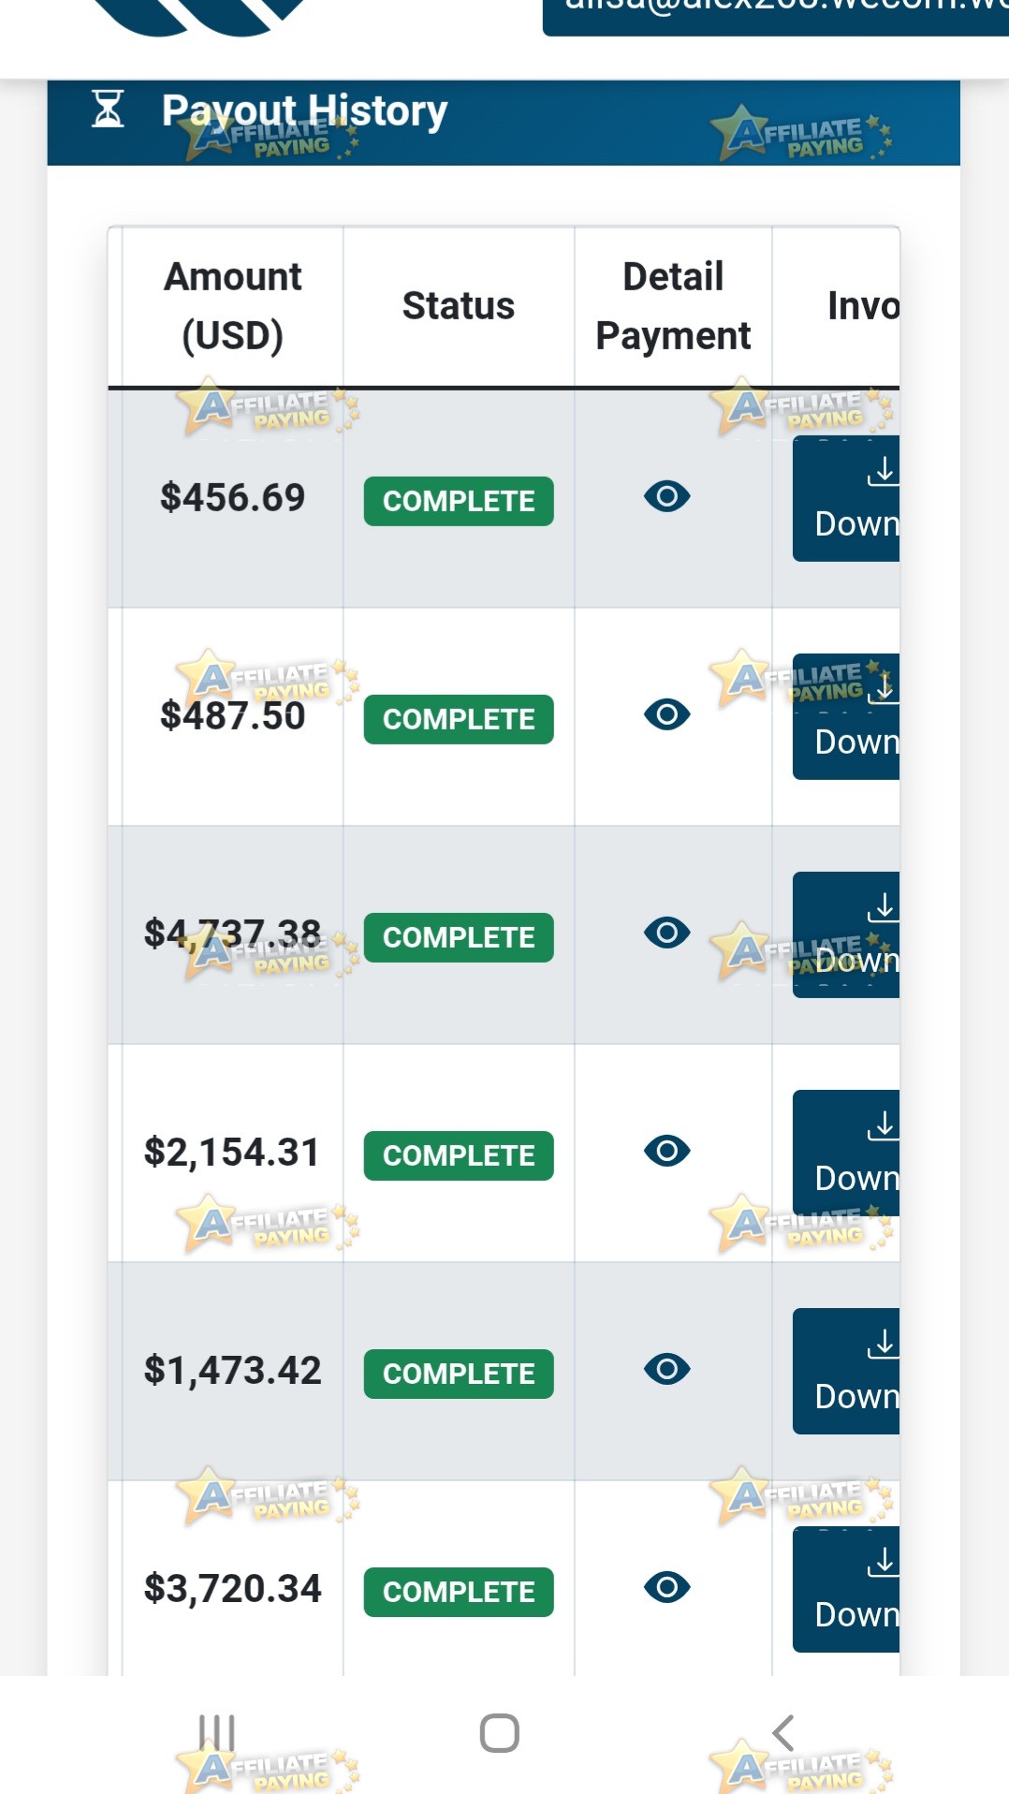
Task: Download invoice for $4,737.38 payout
Action: pos(846,935)
